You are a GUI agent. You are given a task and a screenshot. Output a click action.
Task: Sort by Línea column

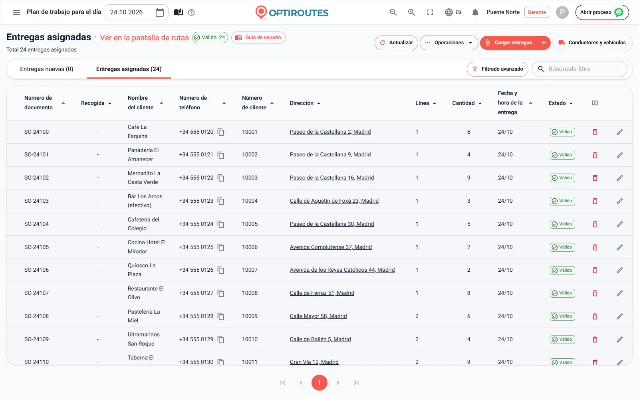[426, 103]
